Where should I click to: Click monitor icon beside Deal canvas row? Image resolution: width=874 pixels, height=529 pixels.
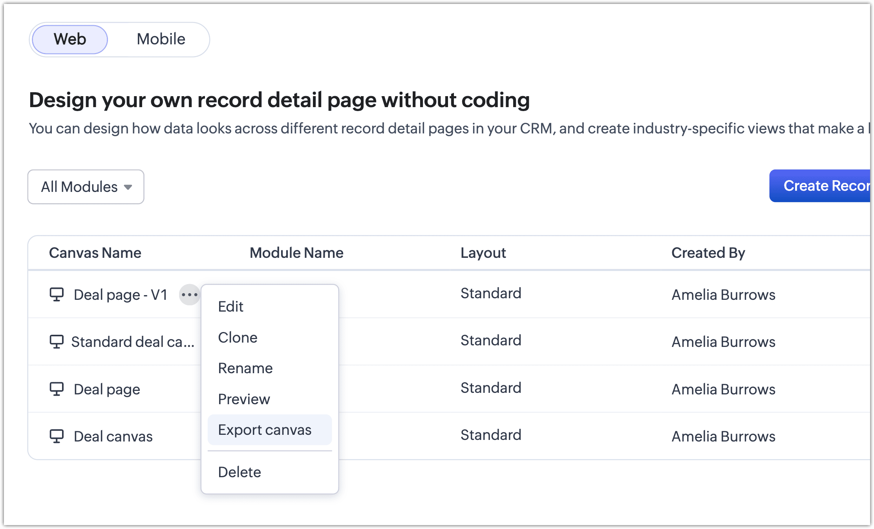pyautogui.click(x=57, y=436)
